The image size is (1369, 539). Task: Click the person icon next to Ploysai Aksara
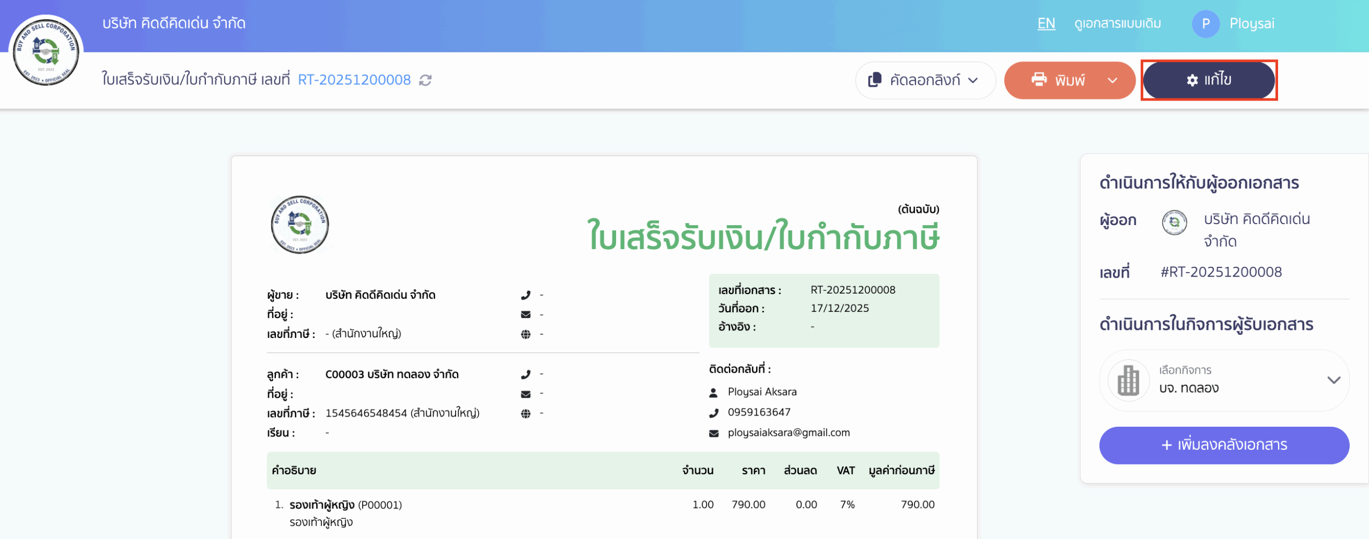[713, 391]
